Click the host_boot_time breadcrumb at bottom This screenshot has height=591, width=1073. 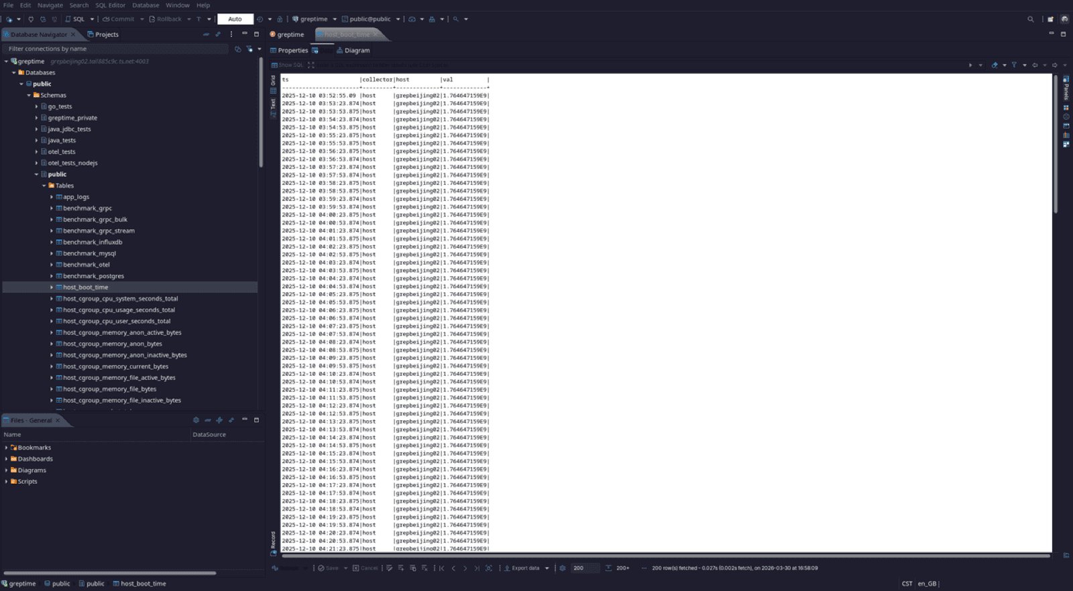139,584
